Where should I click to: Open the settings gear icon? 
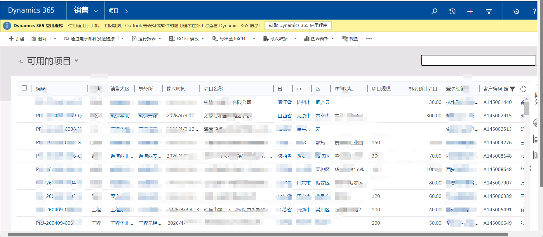tap(516, 11)
